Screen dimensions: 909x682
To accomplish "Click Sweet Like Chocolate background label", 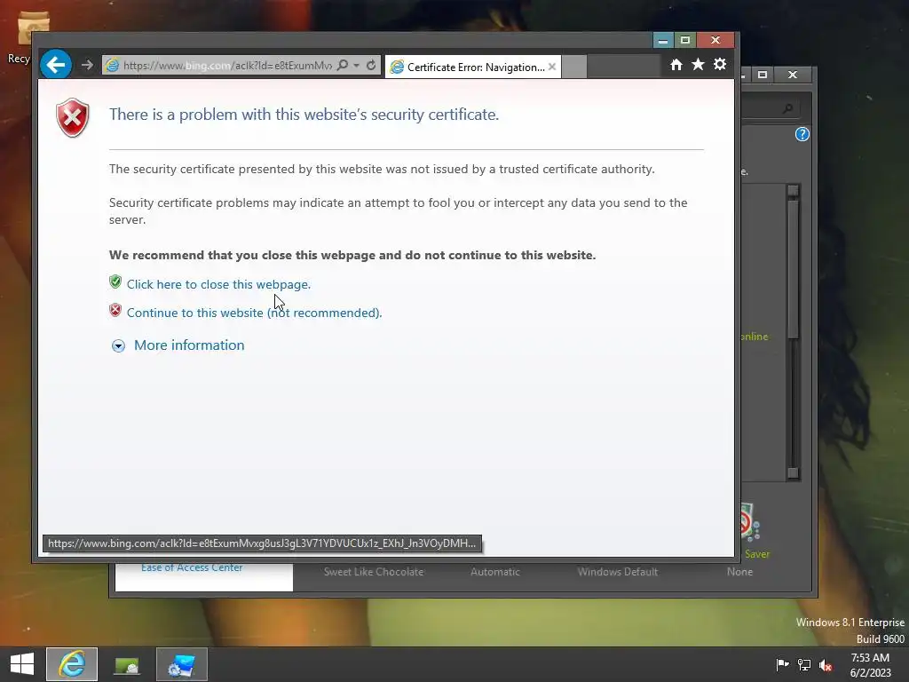I will click(374, 572).
